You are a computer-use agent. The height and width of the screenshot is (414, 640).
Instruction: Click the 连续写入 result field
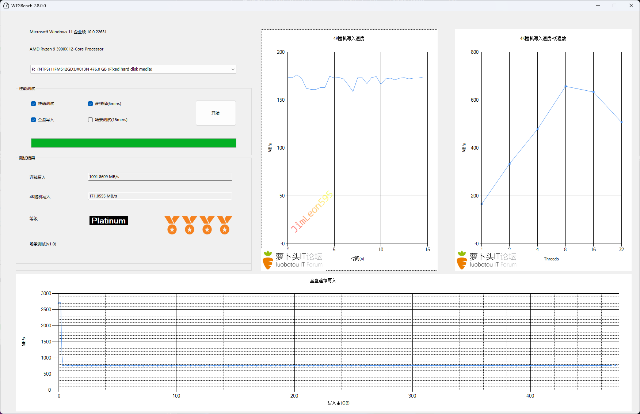pyautogui.click(x=160, y=177)
